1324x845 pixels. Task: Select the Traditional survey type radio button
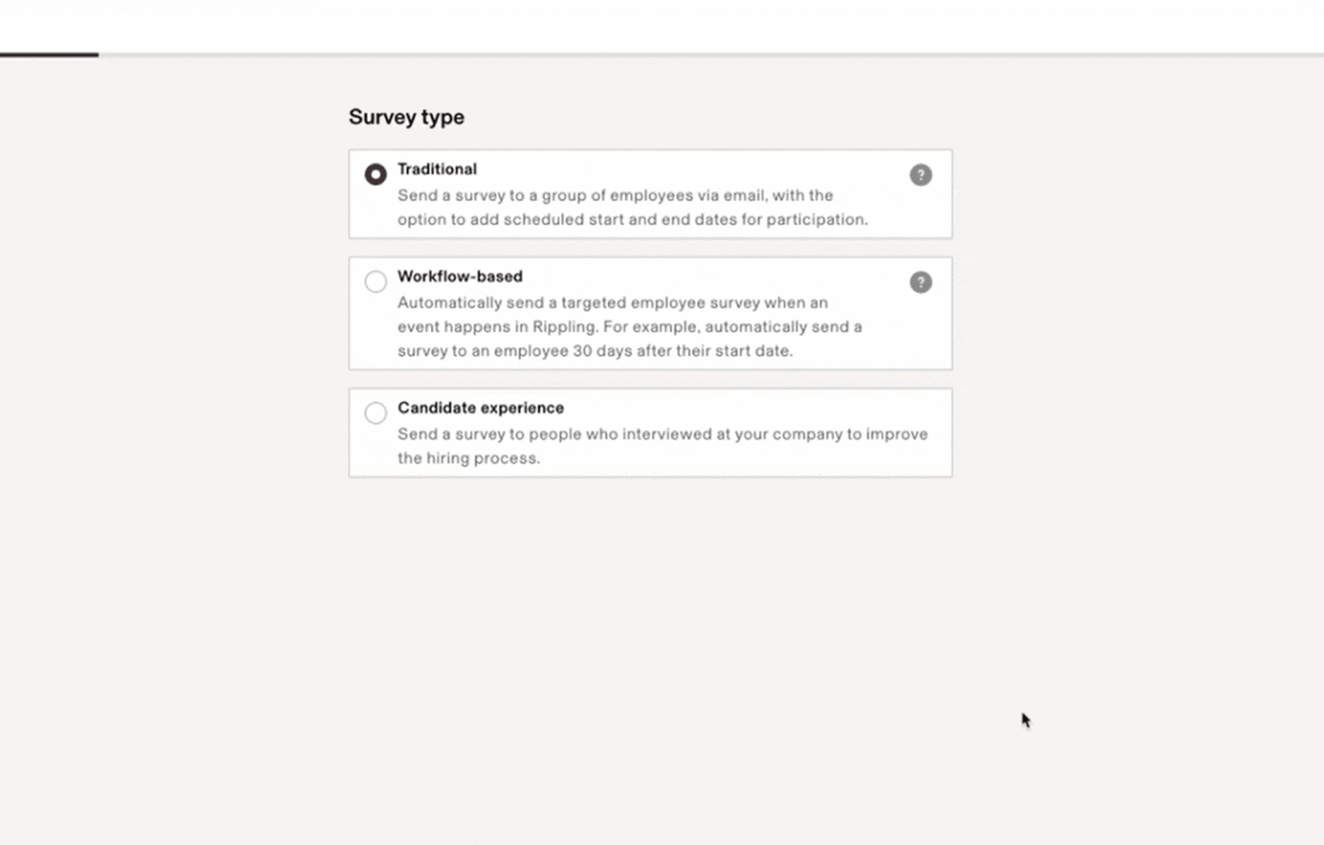point(375,174)
